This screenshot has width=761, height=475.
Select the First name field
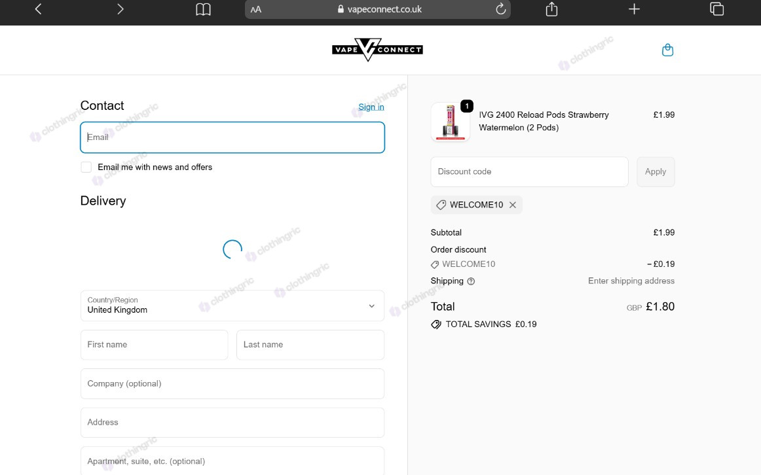coord(155,345)
